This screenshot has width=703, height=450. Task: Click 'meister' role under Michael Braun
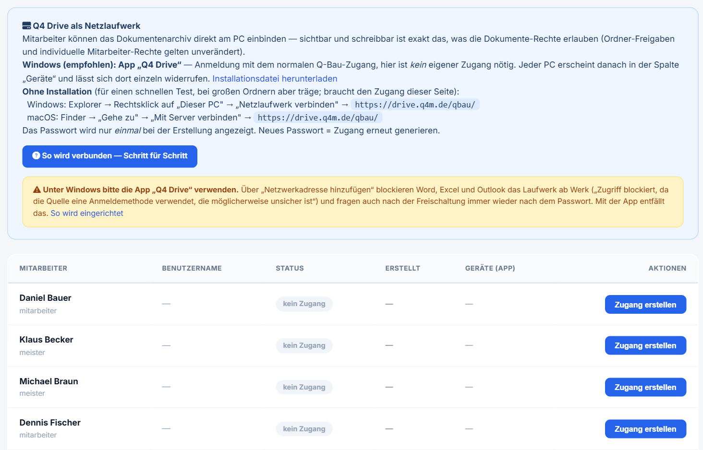pyautogui.click(x=32, y=393)
